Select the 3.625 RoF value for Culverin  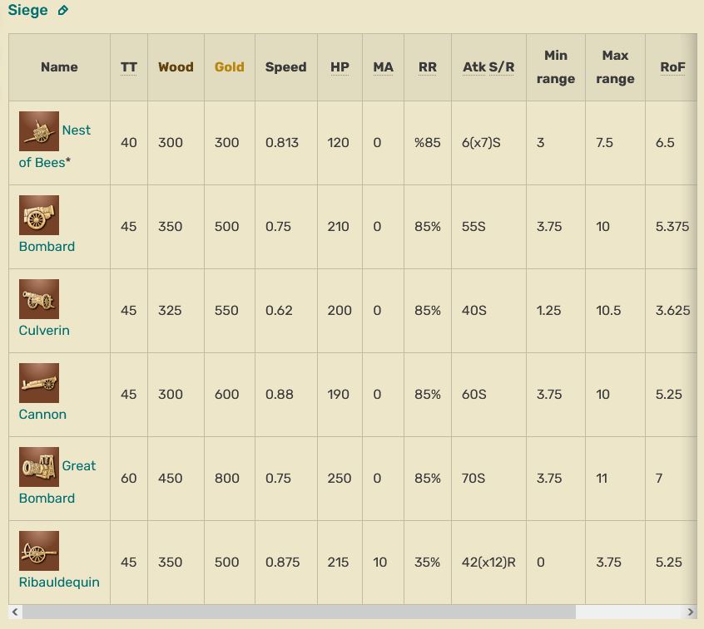point(672,310)
